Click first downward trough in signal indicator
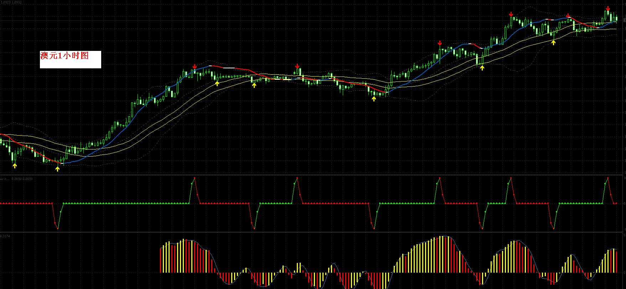The height and width of the screenshot is (289, 626). tap(57, 228)
